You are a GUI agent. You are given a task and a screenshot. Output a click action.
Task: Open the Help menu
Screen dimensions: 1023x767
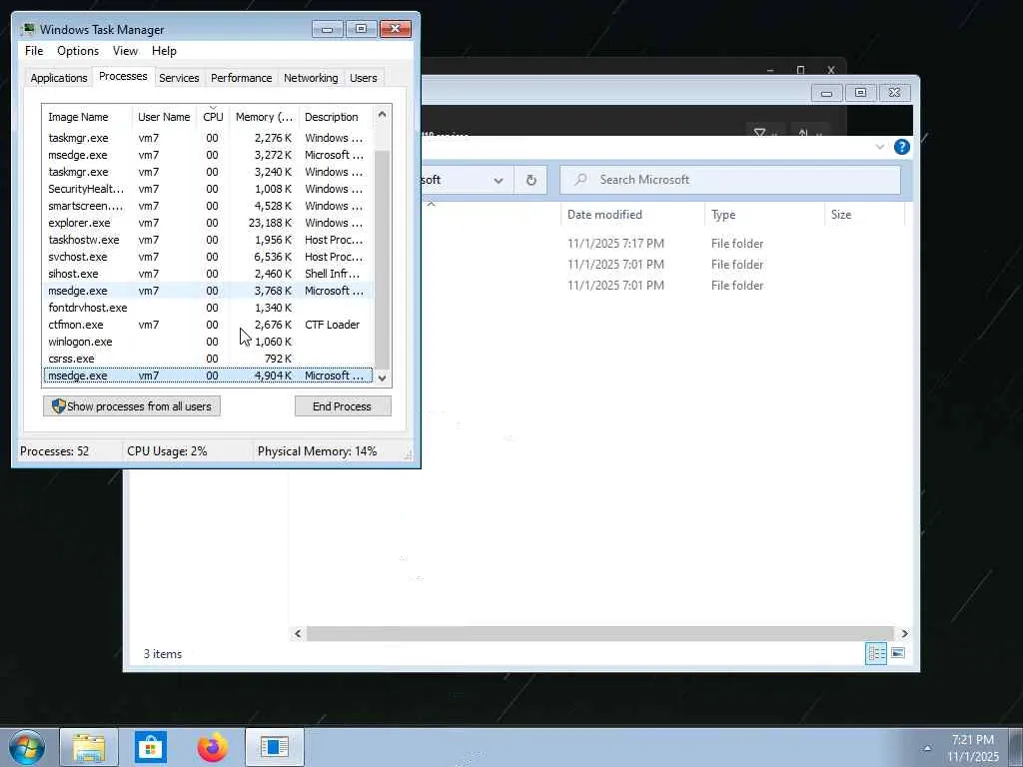click(x=165, y=51)
